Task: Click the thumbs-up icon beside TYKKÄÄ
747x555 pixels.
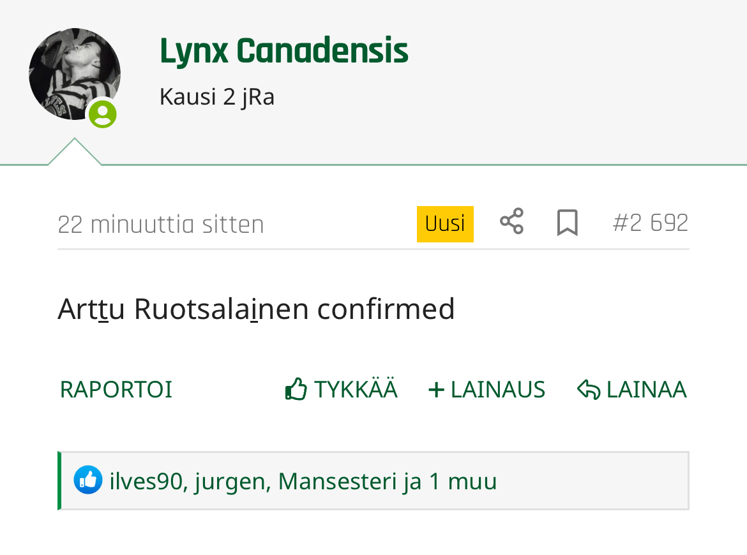Action: pos(296,389)
